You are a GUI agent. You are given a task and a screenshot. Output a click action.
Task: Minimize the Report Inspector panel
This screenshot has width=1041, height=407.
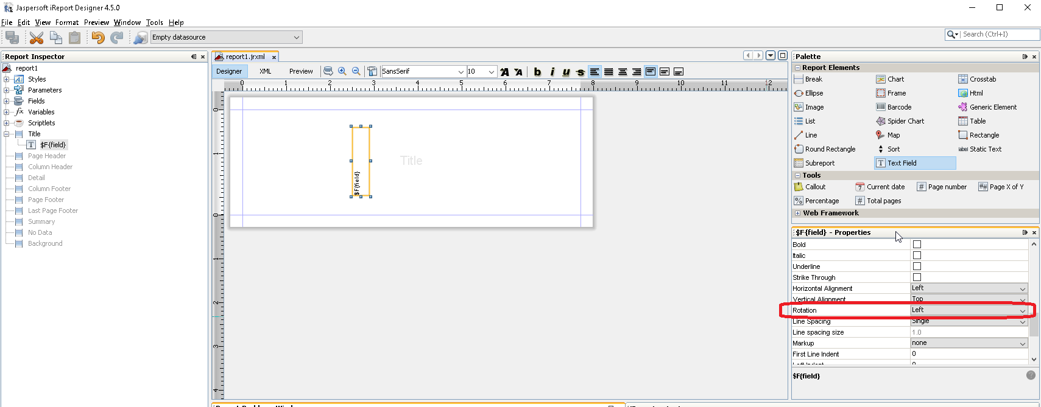click(x=194, y=57)
